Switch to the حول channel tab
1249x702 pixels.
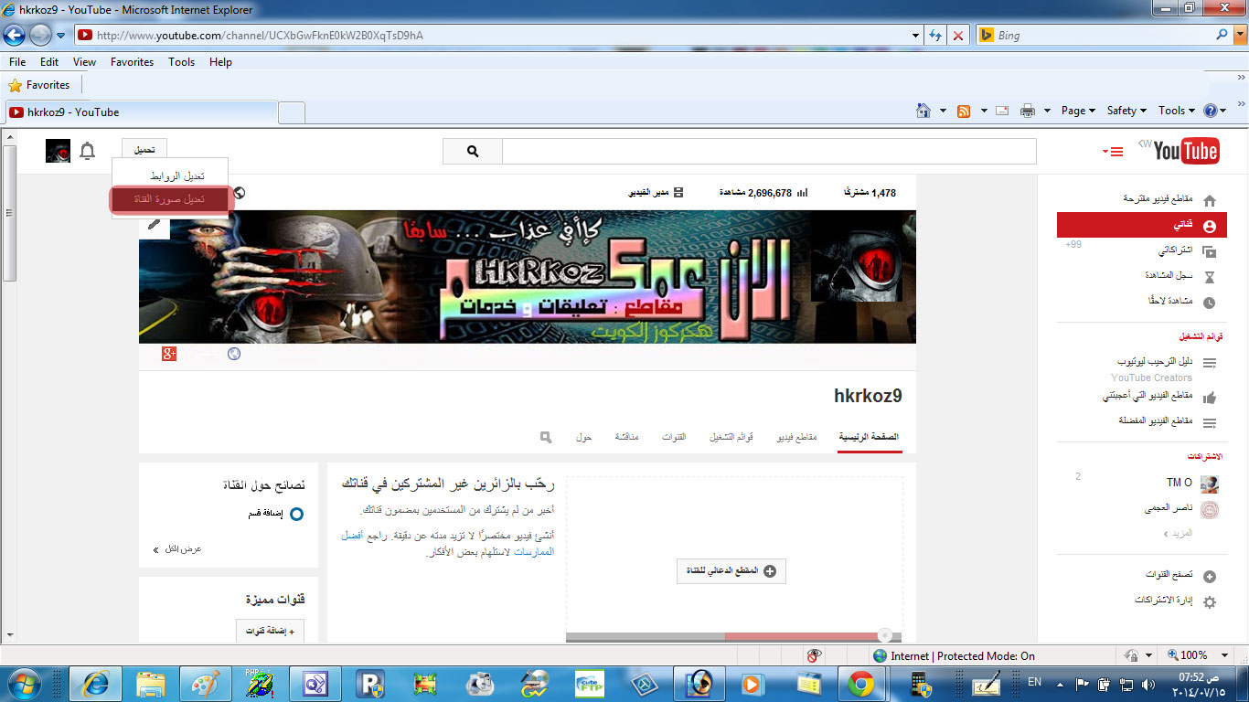584,437
